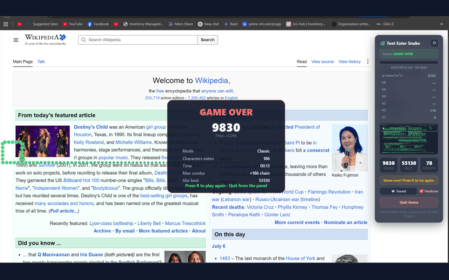This screenshot has width=449, height=280.
Task: Open the Victoria Cruz link
Action: coord(260,207)
